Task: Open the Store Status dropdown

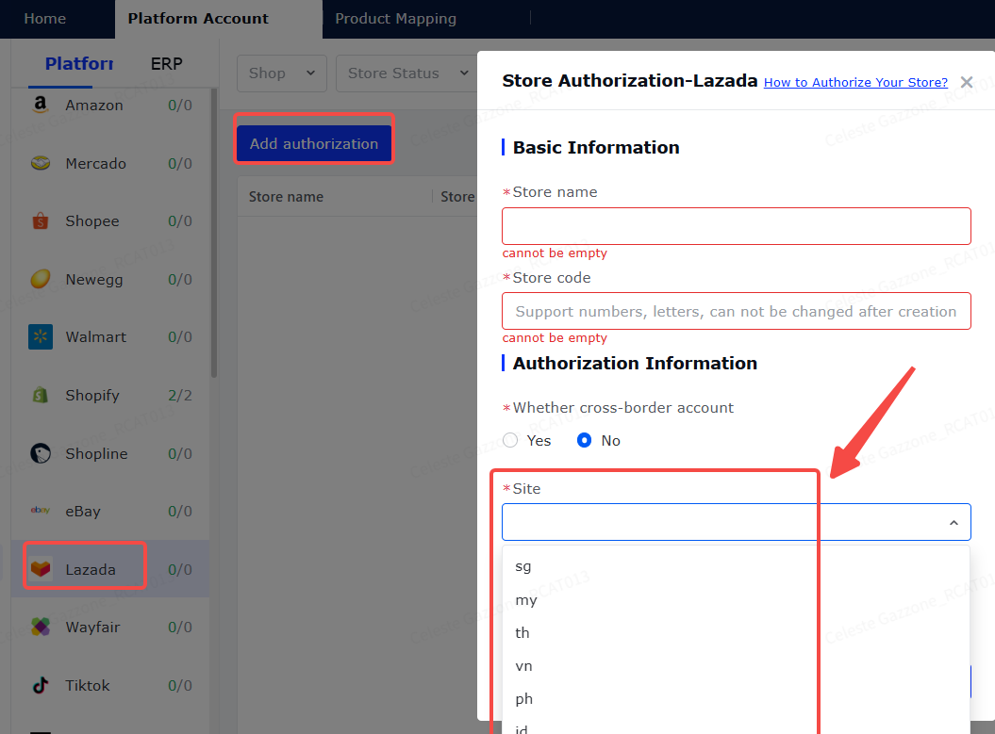Action: [406, 73]
